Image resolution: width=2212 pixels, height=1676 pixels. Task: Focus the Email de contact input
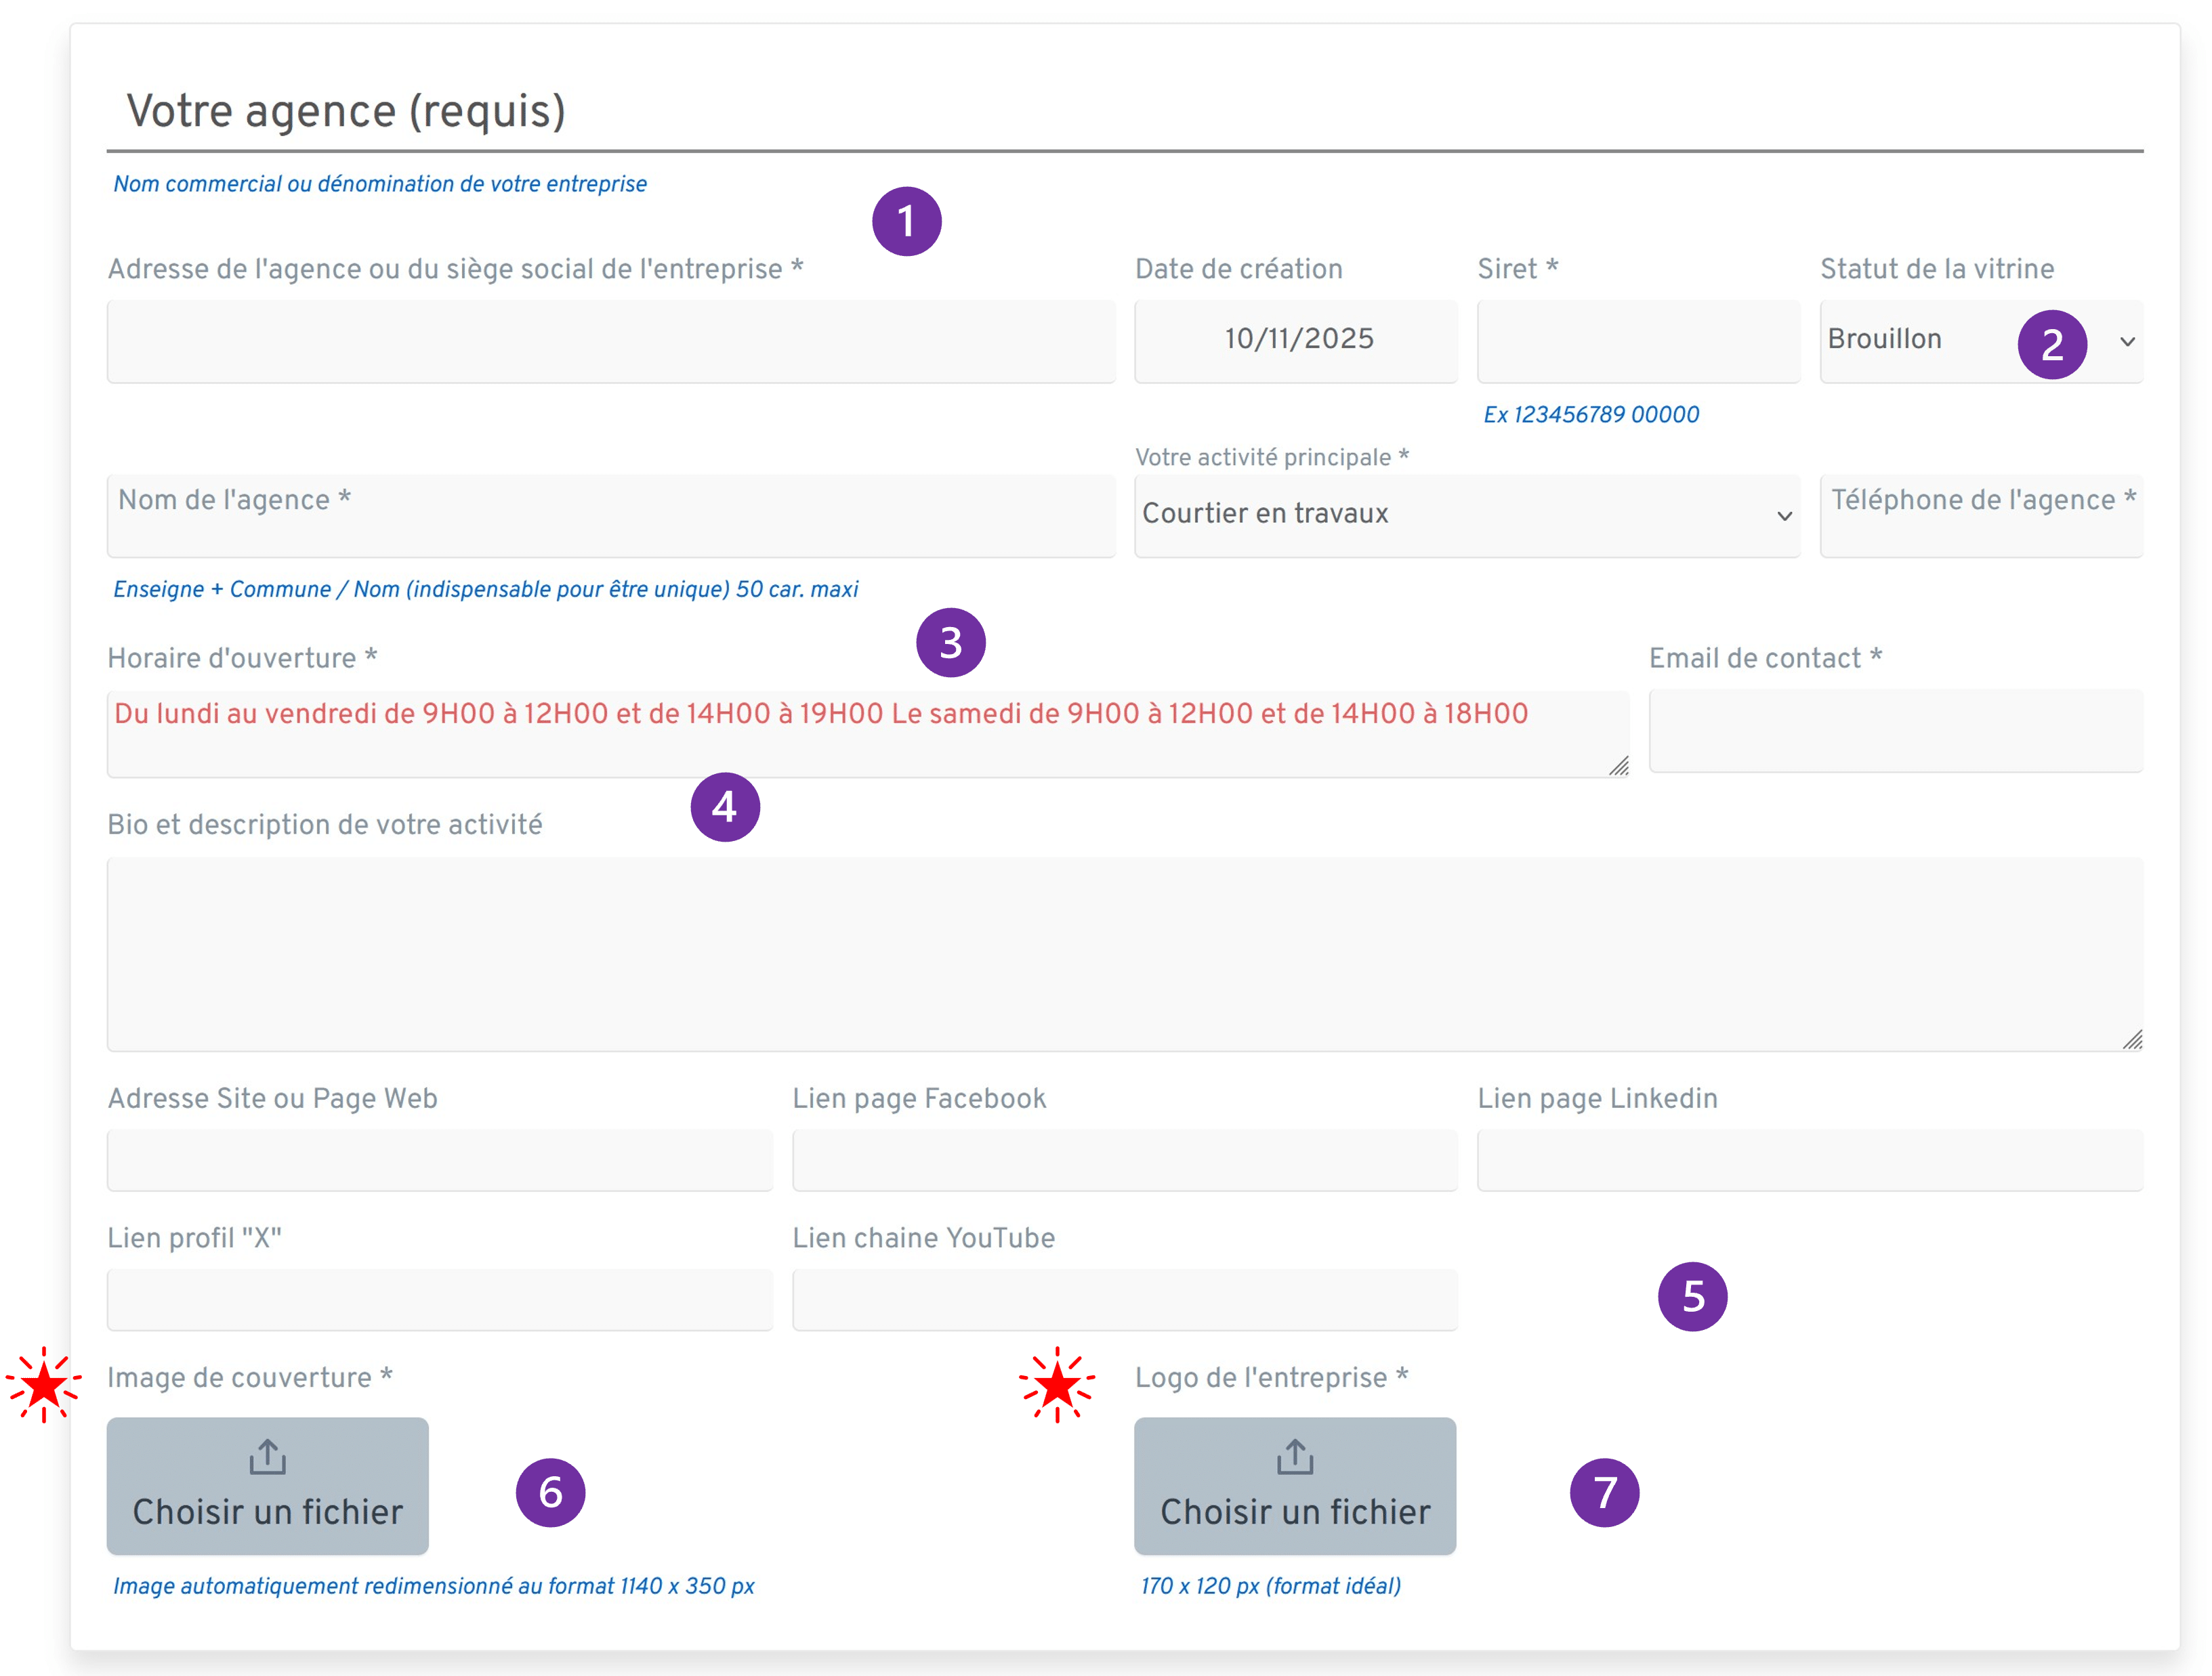click(x=1895, y=731)
